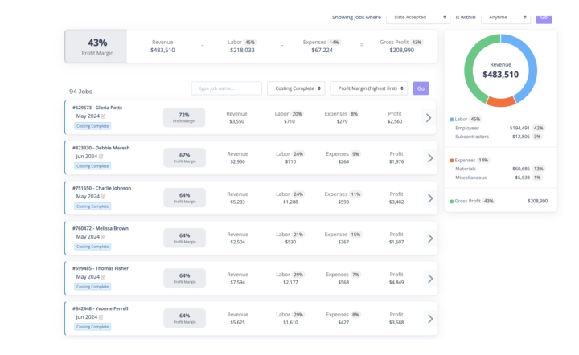The height and width of the screenshot is (355, 579).
Task: Click the 43% Profit Margin summary box
Action: tap(96, 47)
